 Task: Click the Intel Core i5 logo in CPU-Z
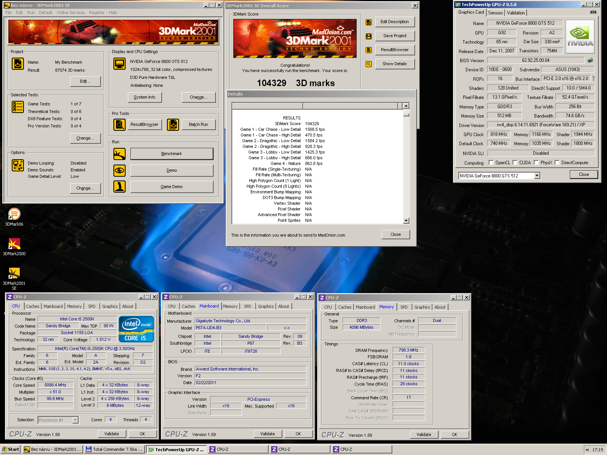tap(136, 329)
